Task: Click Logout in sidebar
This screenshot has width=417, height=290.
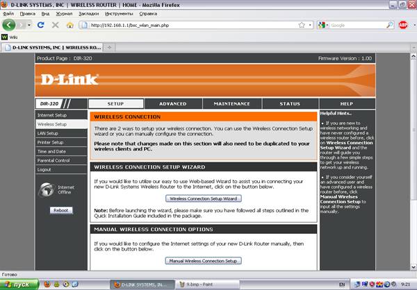Action: tap(61, 169)
